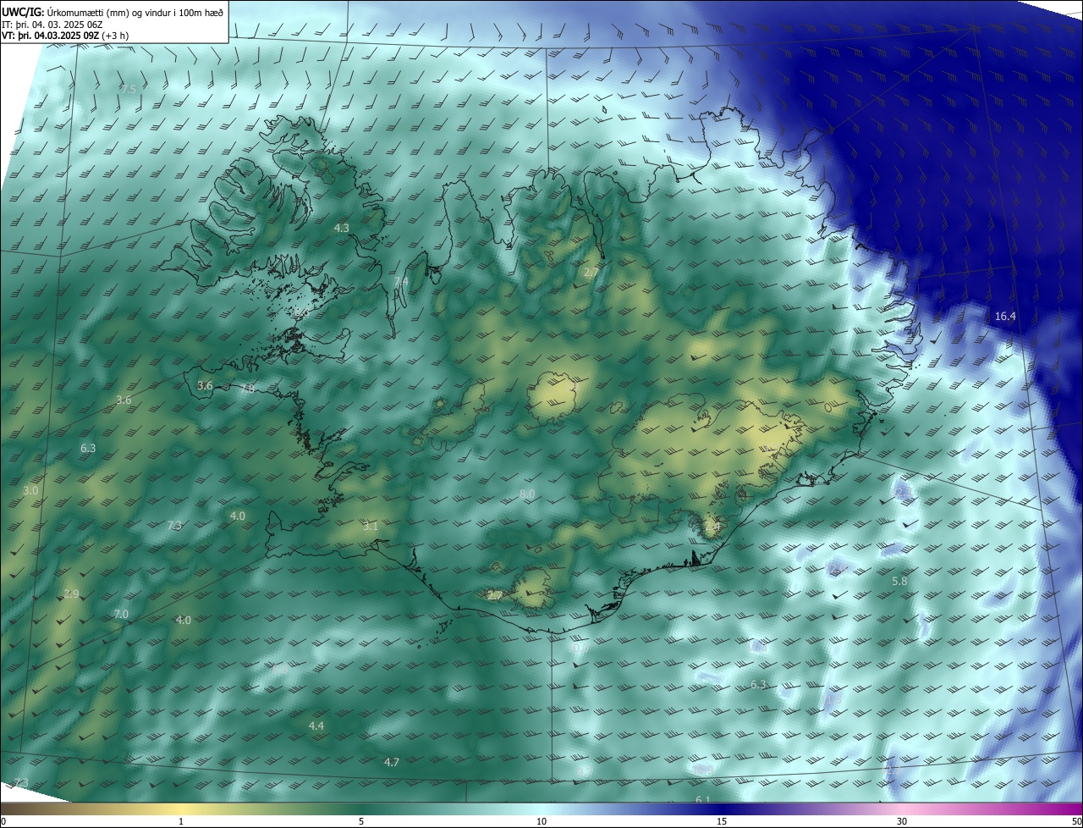Click the 4.4 precipitation value label

click(x=316, y=726)
